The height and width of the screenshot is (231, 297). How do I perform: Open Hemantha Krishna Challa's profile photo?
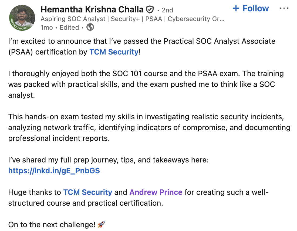click(x=22, y=18)
